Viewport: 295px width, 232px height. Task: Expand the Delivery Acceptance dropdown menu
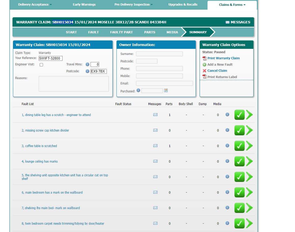[35, 5]
